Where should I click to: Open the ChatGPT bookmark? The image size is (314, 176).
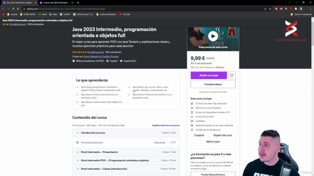pyautogui.click(x=65, y=14)
